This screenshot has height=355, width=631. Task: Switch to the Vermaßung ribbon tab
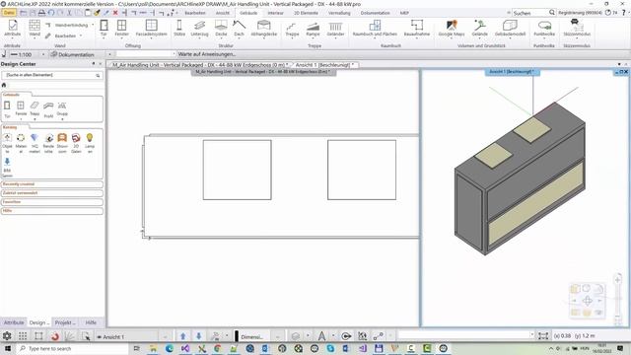tap(339, 13)
